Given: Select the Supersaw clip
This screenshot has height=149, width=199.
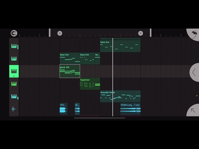Looking at the screenshot, I should pyautogui.click(x=90, y=84).
